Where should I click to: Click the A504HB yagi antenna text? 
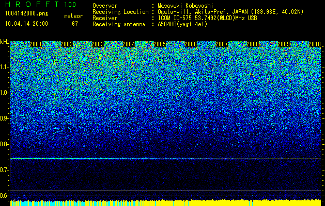[x=182, y=24]
